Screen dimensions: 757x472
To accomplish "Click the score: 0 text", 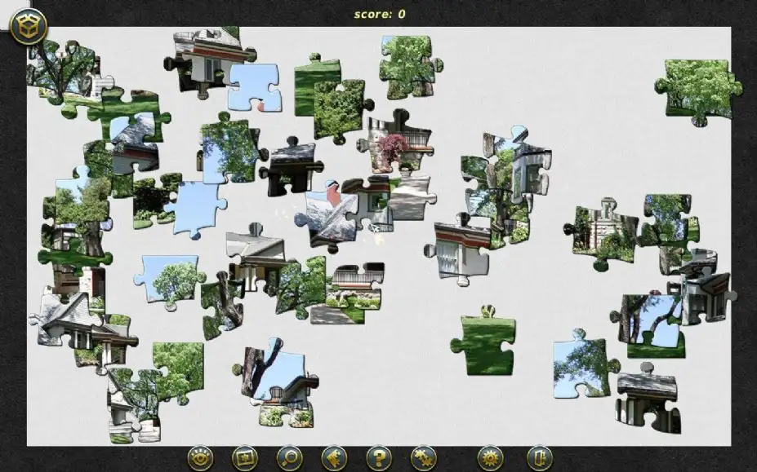I will [x=380, y=14].
